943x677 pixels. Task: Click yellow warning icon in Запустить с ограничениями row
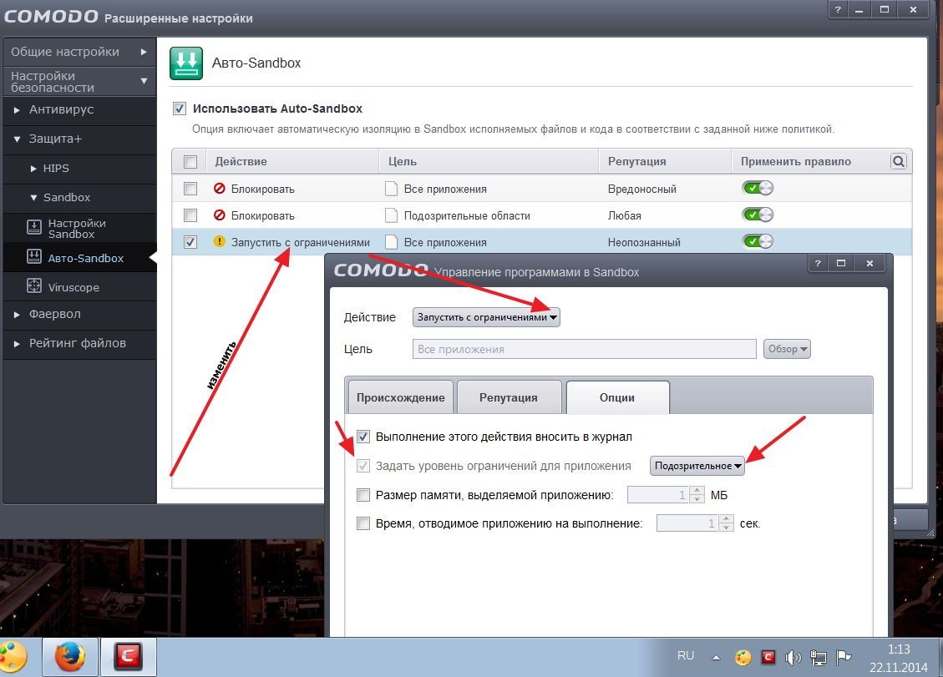(220, 241)
